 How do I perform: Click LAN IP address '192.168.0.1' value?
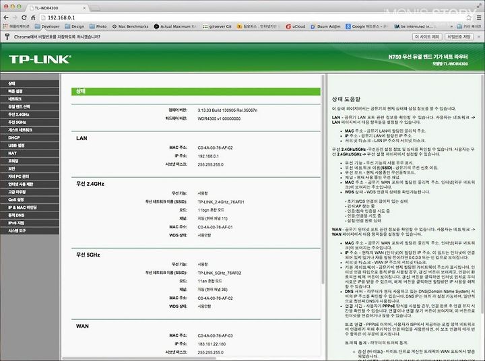[x=208, y=156]
